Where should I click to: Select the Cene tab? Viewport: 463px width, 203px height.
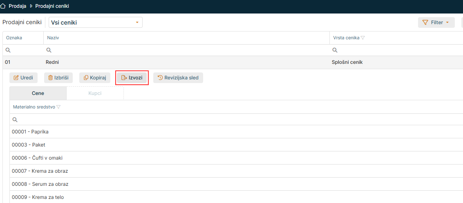[x=38, y=93]
